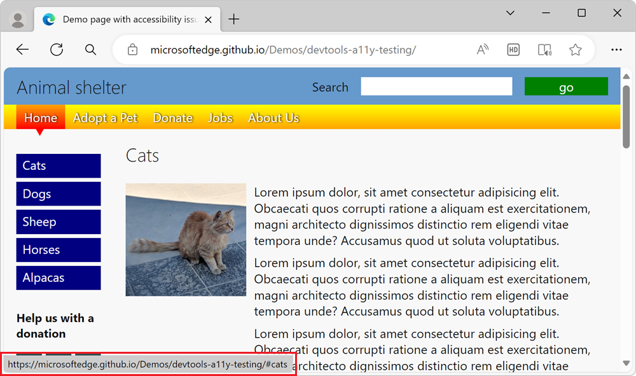Reload the page with the refresh icon
636x376 pixels.
point(57,50)
